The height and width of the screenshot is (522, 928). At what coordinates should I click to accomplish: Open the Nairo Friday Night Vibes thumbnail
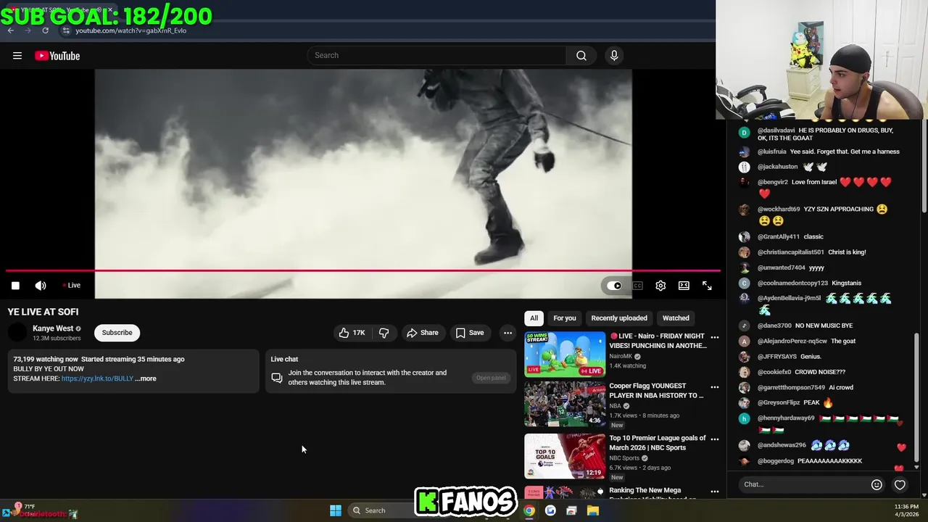coord(565,355)
